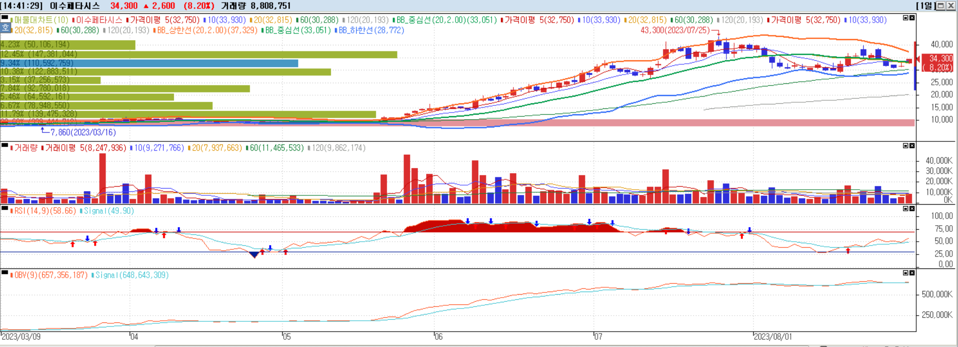Close the RSI indicator panel

912,209
